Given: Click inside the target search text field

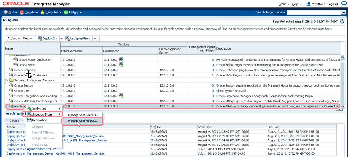Looking at the screenshot, I should (x=313, y=12).
